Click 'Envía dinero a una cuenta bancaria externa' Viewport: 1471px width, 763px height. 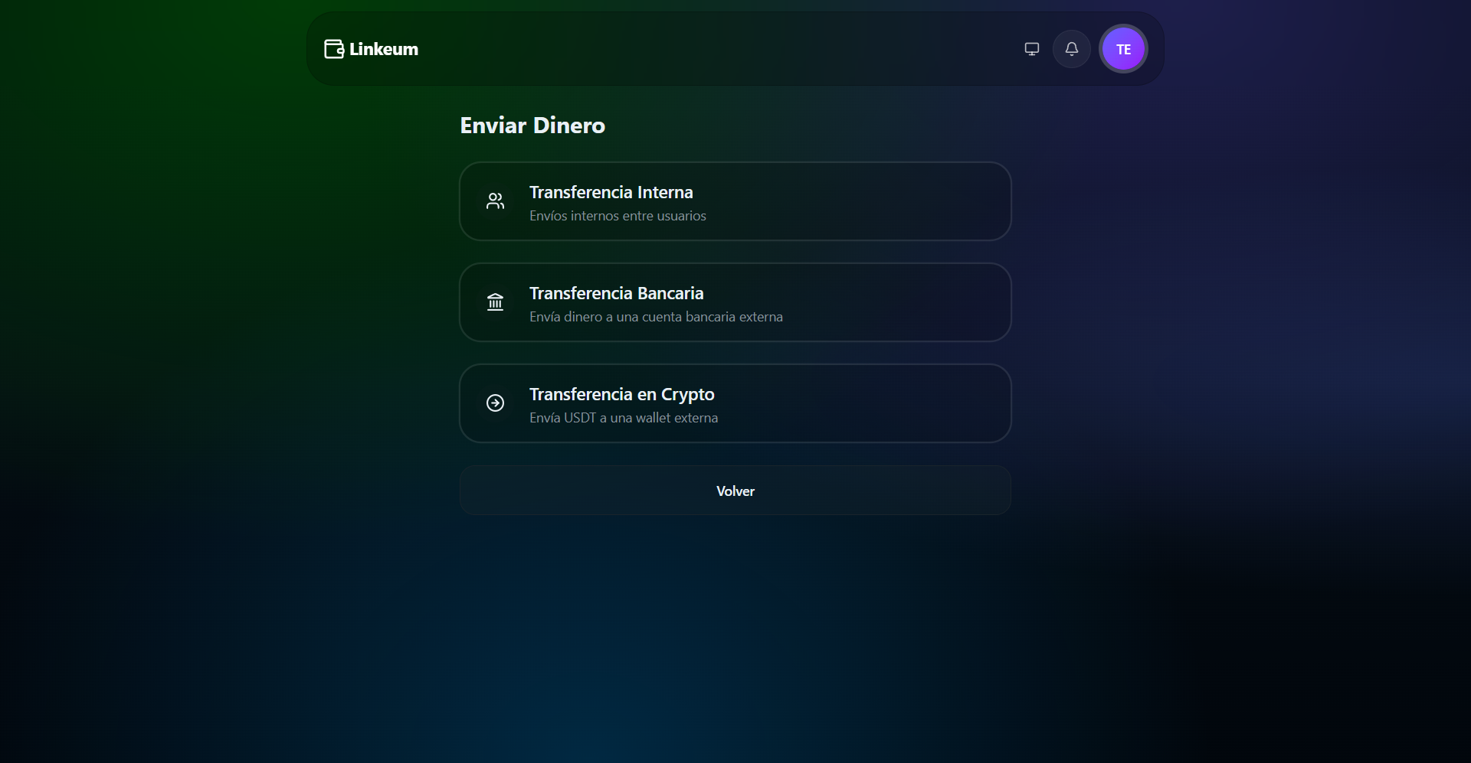(657, 317)
